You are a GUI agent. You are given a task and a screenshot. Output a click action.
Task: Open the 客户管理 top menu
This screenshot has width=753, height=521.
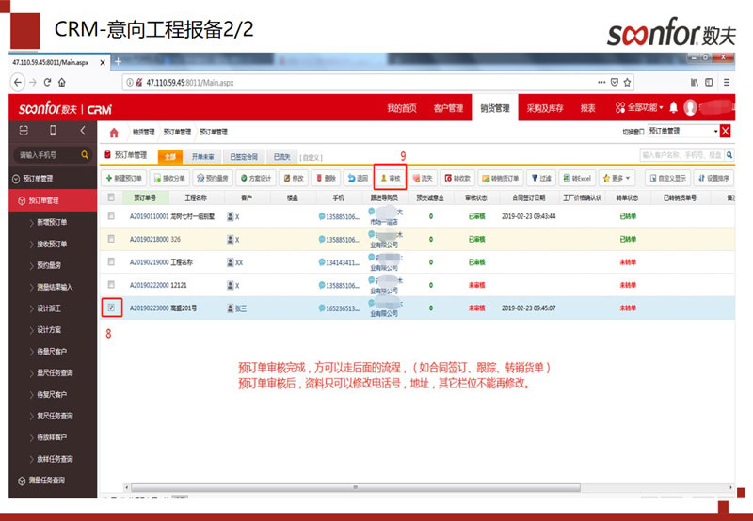[448, 108]
